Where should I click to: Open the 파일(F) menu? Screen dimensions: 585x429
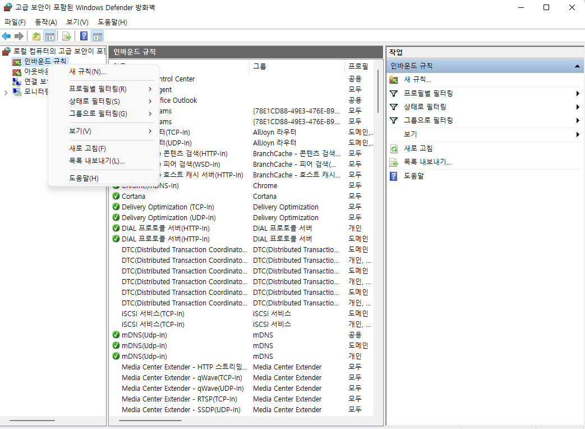point(15,22)
